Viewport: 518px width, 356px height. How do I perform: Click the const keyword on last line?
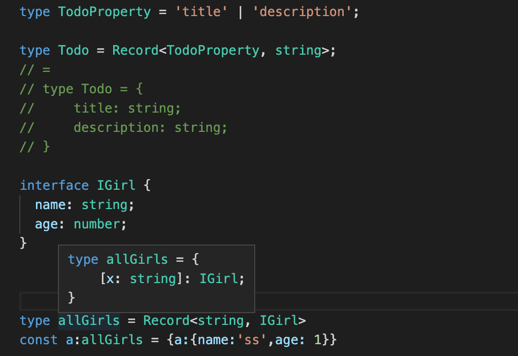(x=39, y=340)
